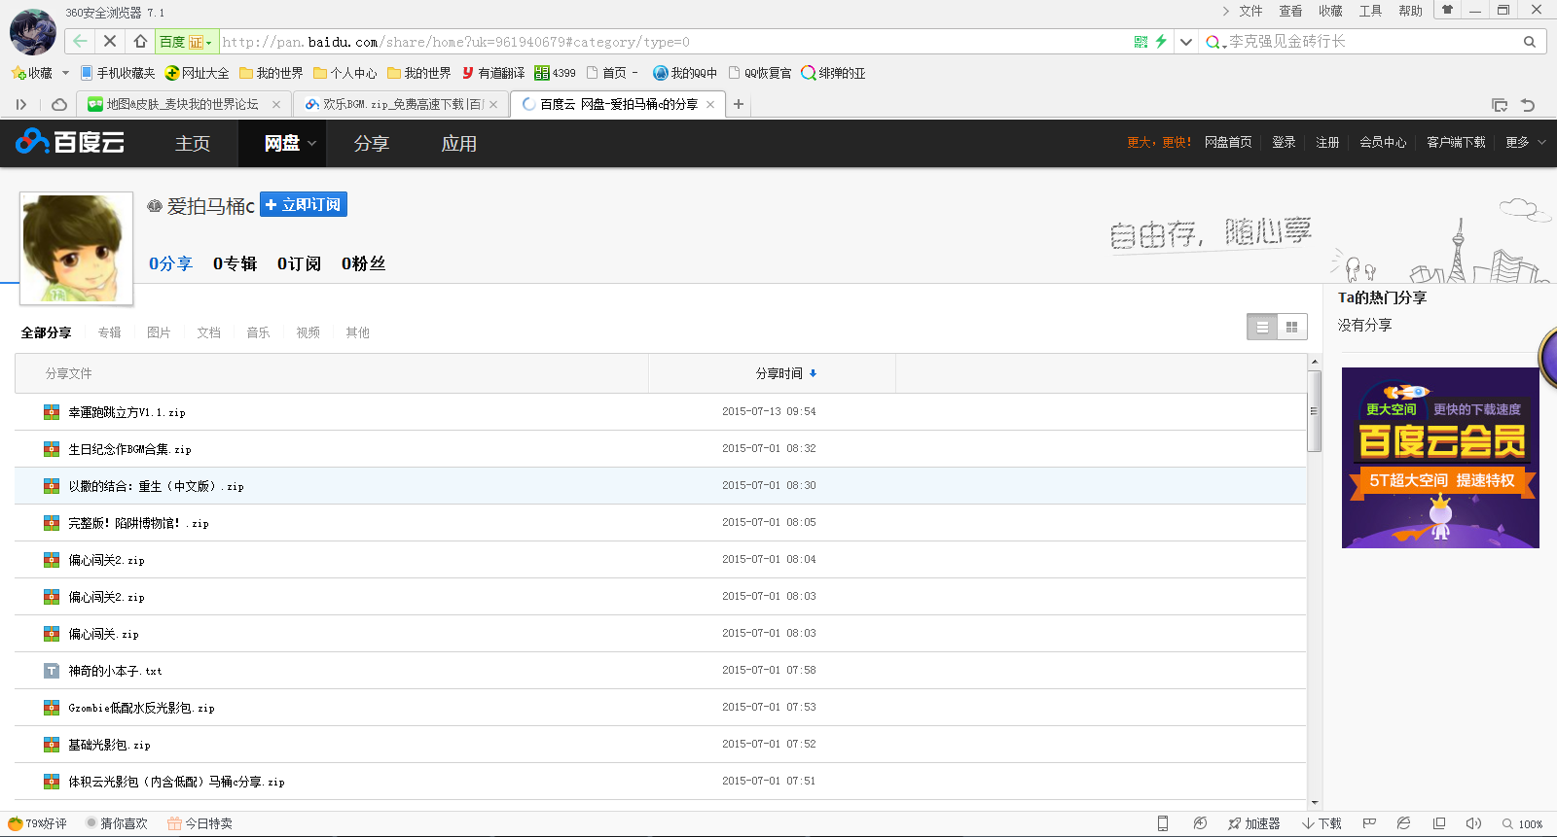The width and height of the screenshot is (1557, 837).
Task: Go back with the browser back arrow
Action: click(x=80, y=42)
